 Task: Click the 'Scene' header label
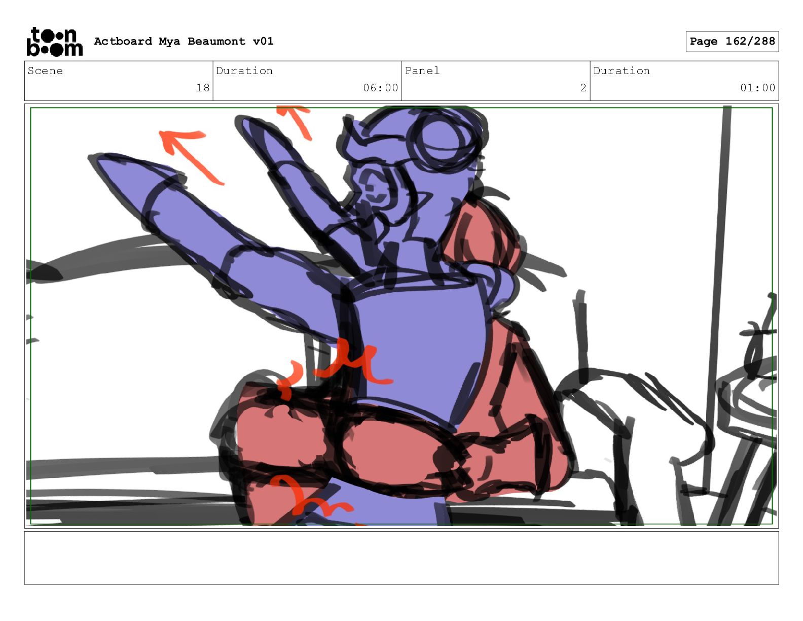tap(45, 71)
